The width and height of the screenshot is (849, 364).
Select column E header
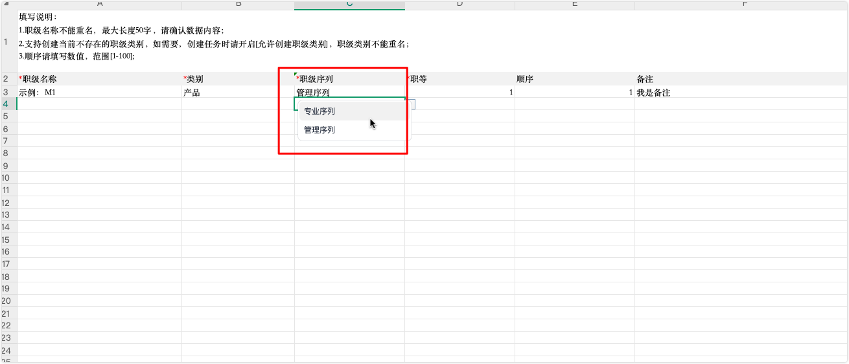(x=574, y=5)
